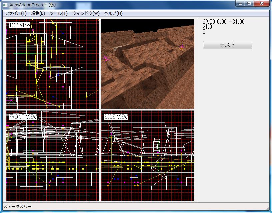This screenshot has height=213, width=272.
Task: Close the XopsAddonCreator window
Action: click(262, 3)
